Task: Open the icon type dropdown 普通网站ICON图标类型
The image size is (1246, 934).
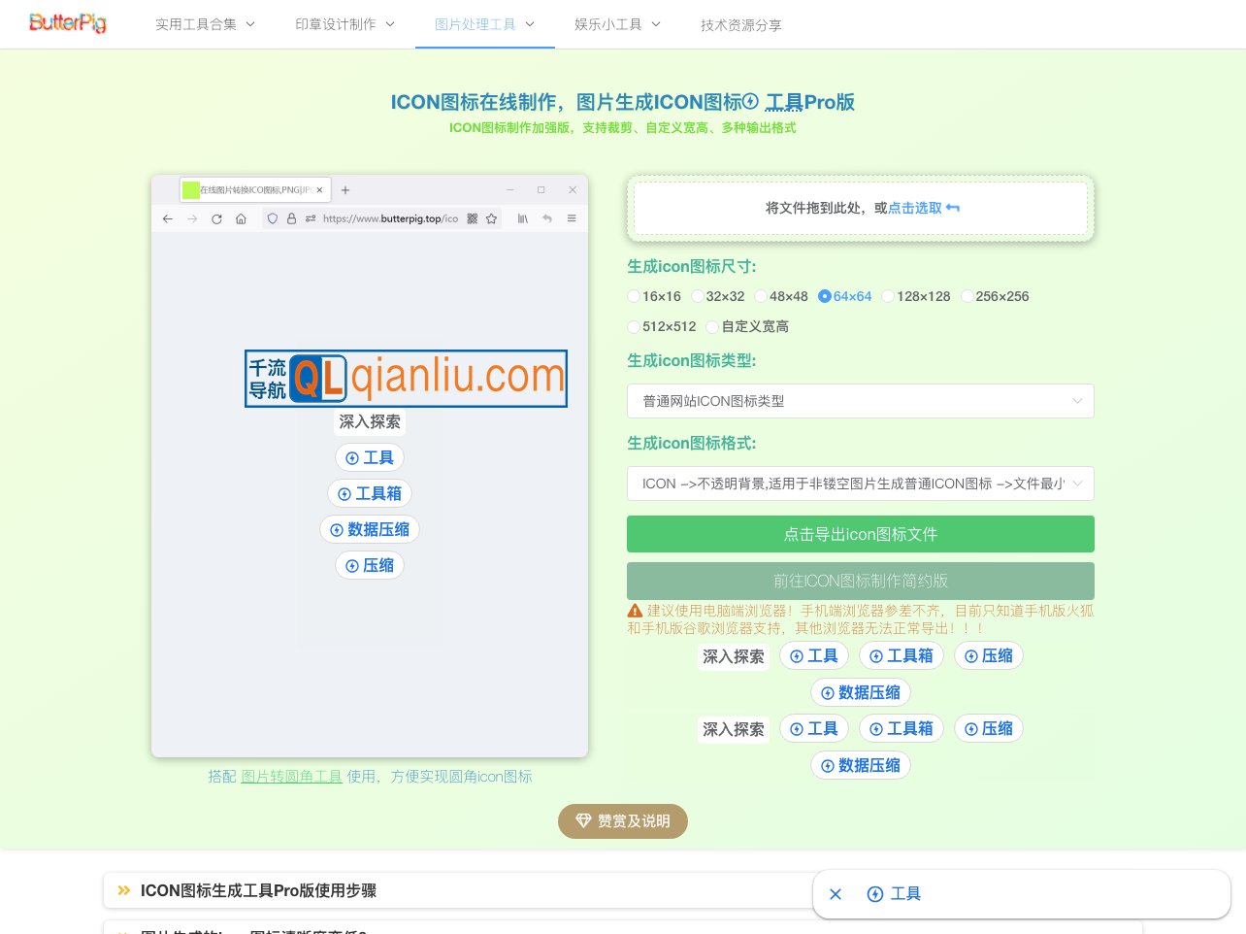Action: click(861, 401)
